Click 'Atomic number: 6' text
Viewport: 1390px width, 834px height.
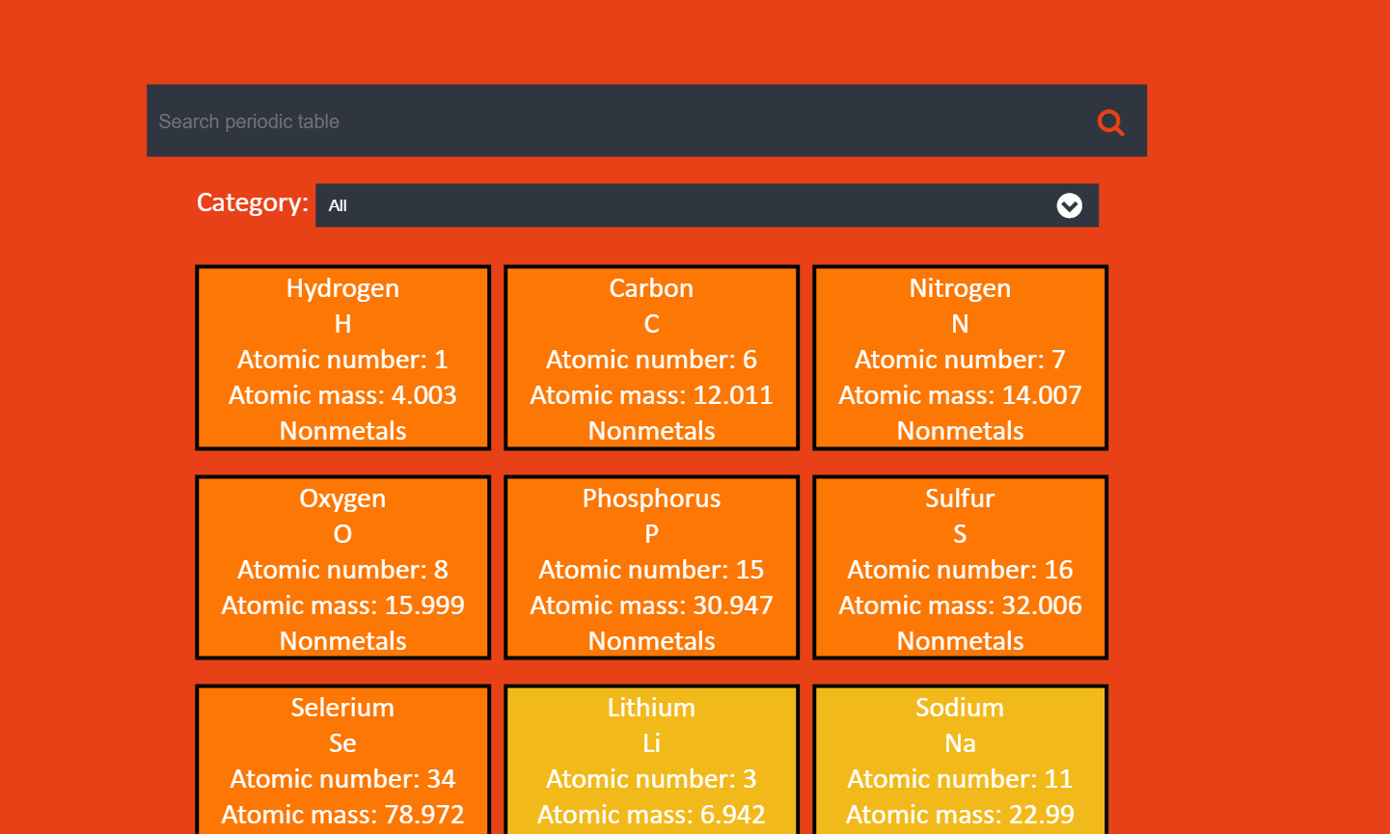point(651,360)
